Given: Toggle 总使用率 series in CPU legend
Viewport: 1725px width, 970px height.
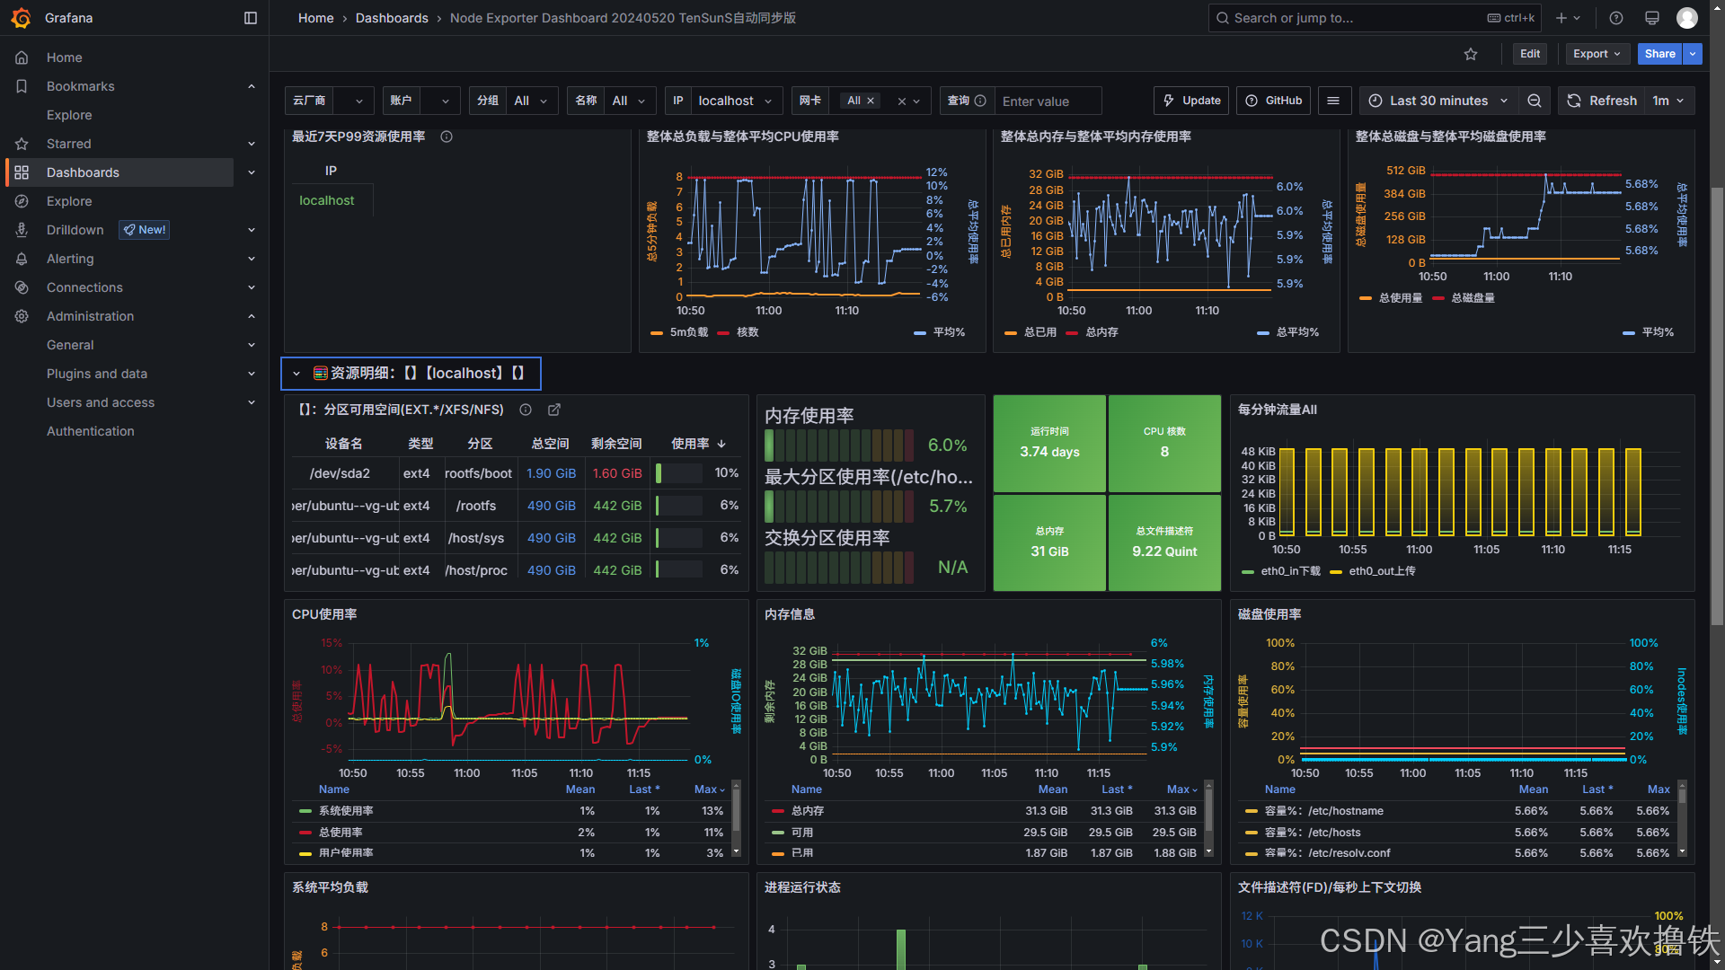Looking at the screenshot, I should (x=341, y=833).
